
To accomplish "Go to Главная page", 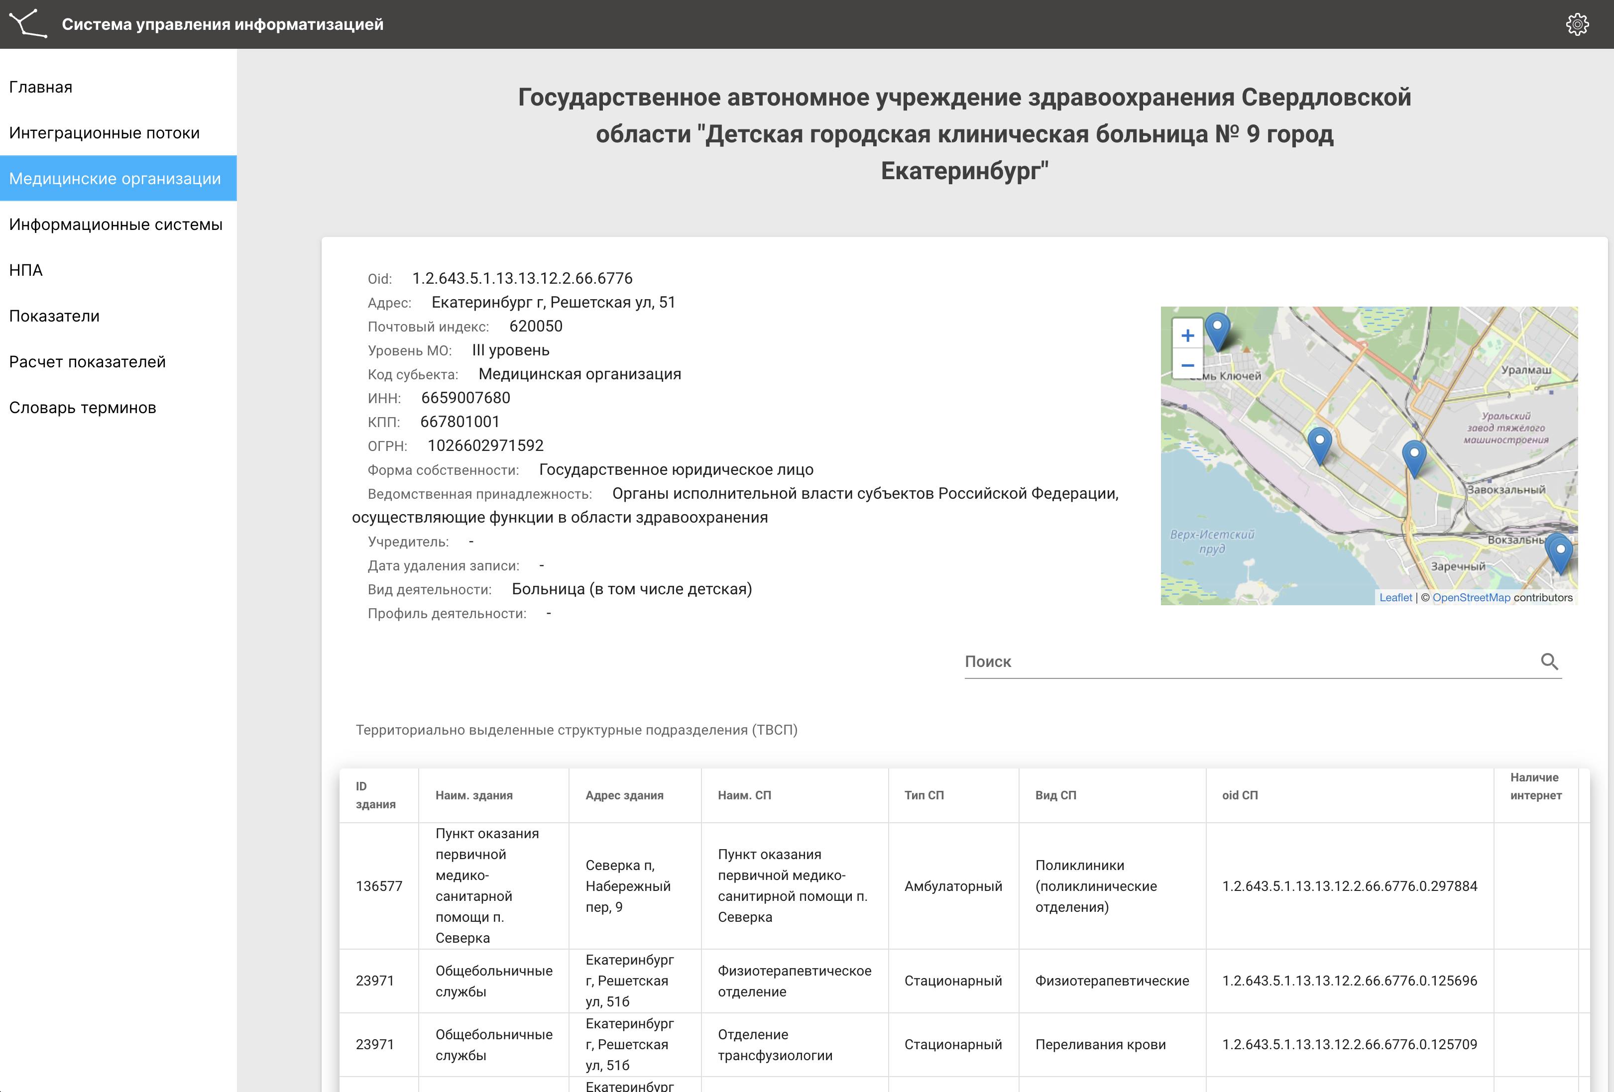I will (118, 87).
